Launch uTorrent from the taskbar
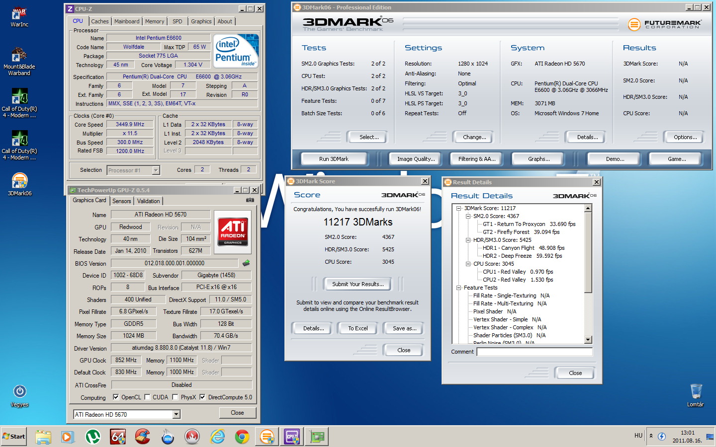The image size is (716, 447). point(93,437)
